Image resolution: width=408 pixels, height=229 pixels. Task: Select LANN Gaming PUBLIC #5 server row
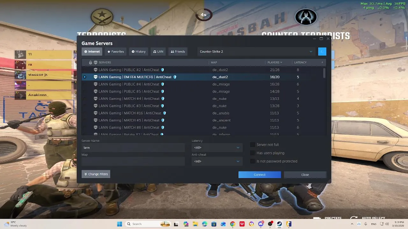point(204,91)
